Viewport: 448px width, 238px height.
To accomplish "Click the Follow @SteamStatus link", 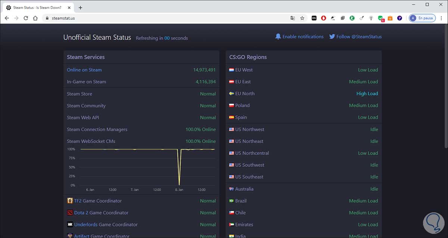I will pos(359,37).
